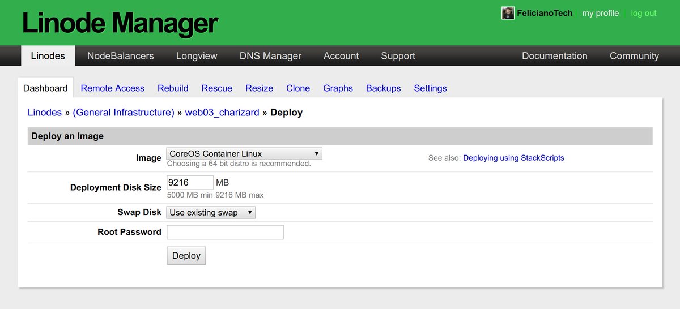Open the Rescue tab

217,88
